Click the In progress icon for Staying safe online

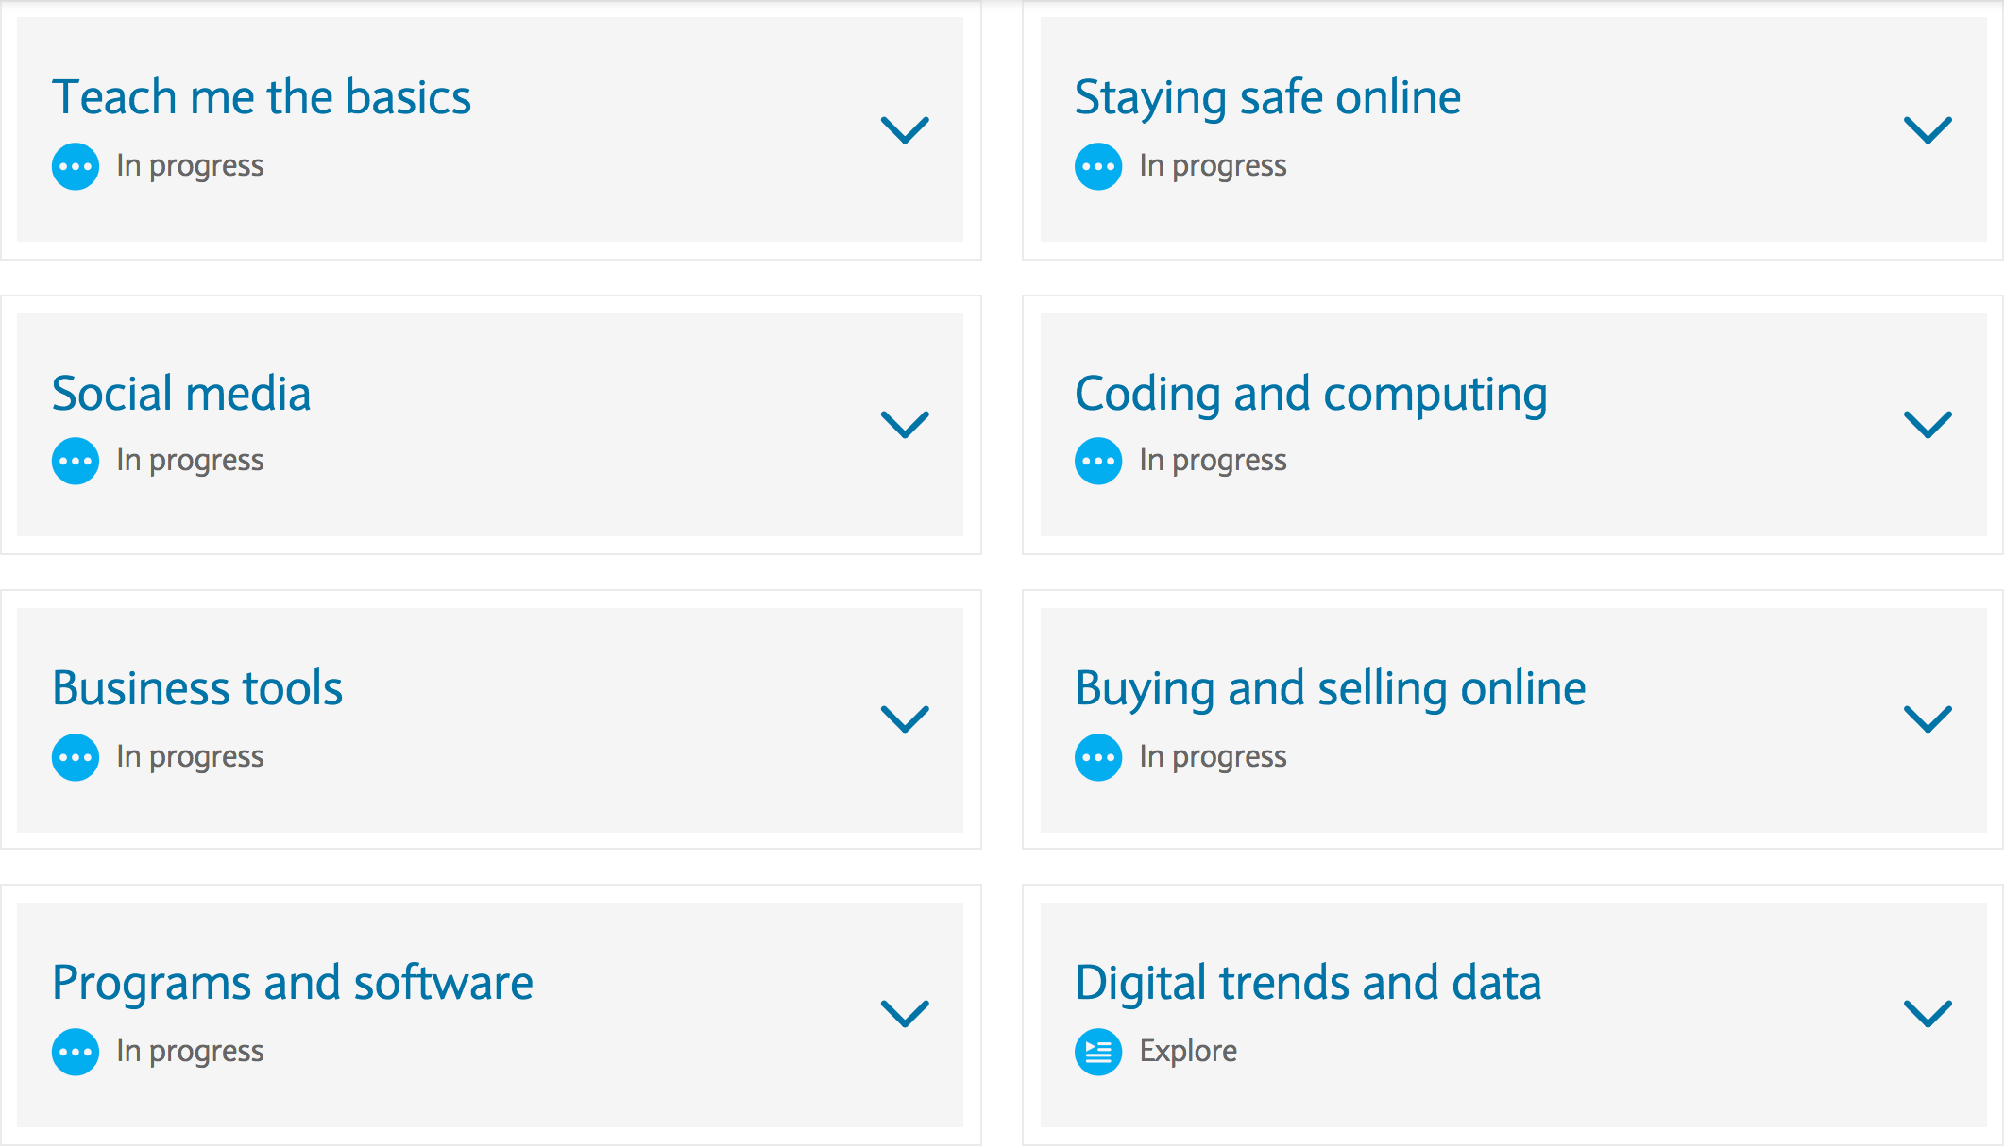click(x=1098, y=165)
